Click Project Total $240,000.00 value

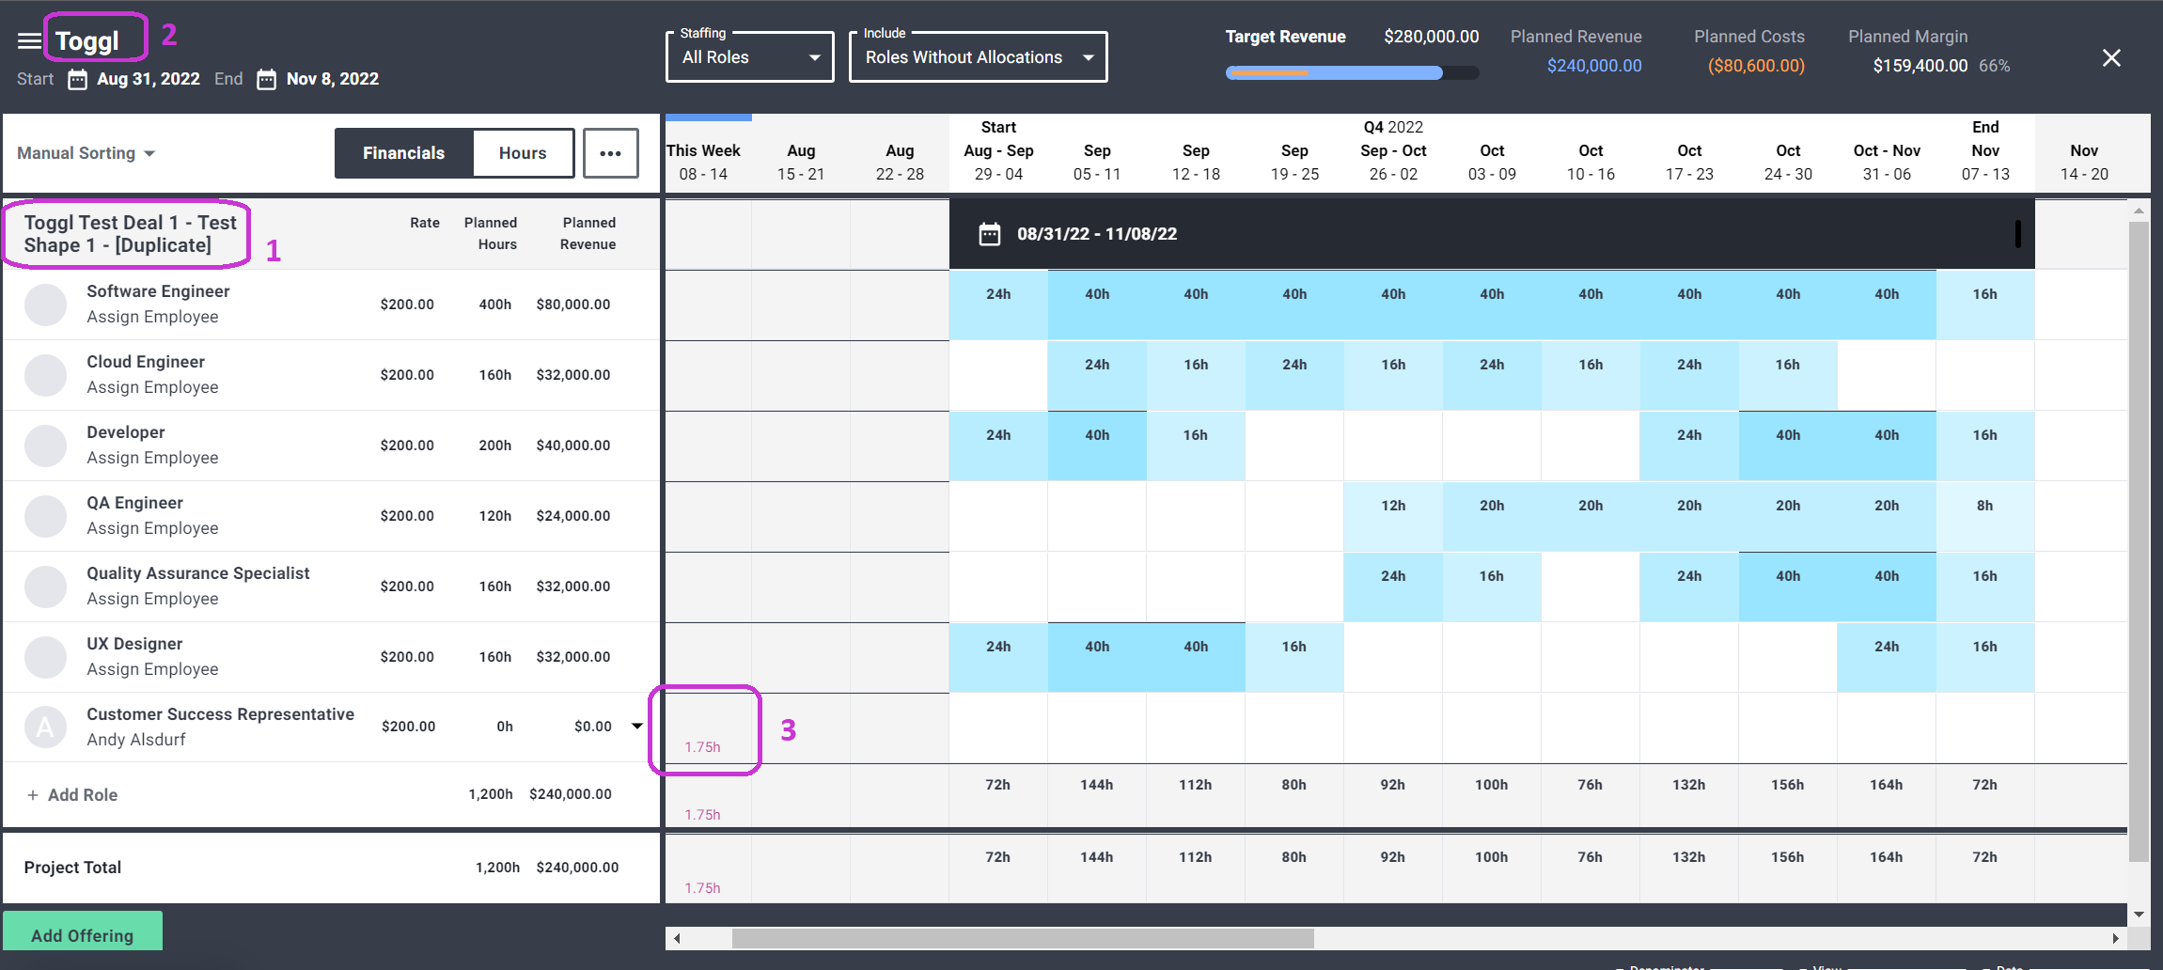click(x=577, y=868)
